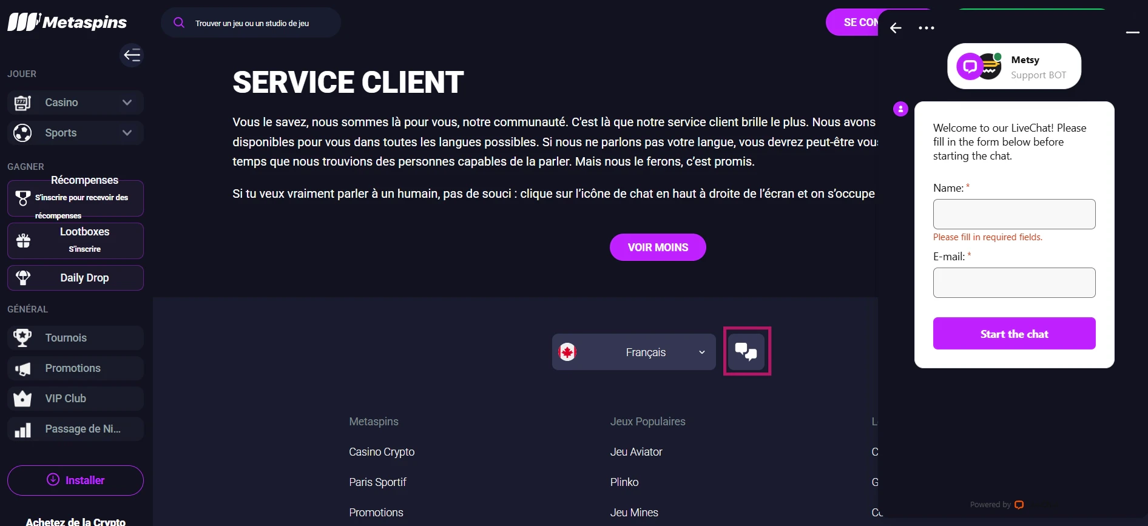Open Récompenses sign-up panel

(x=75, y=198)
